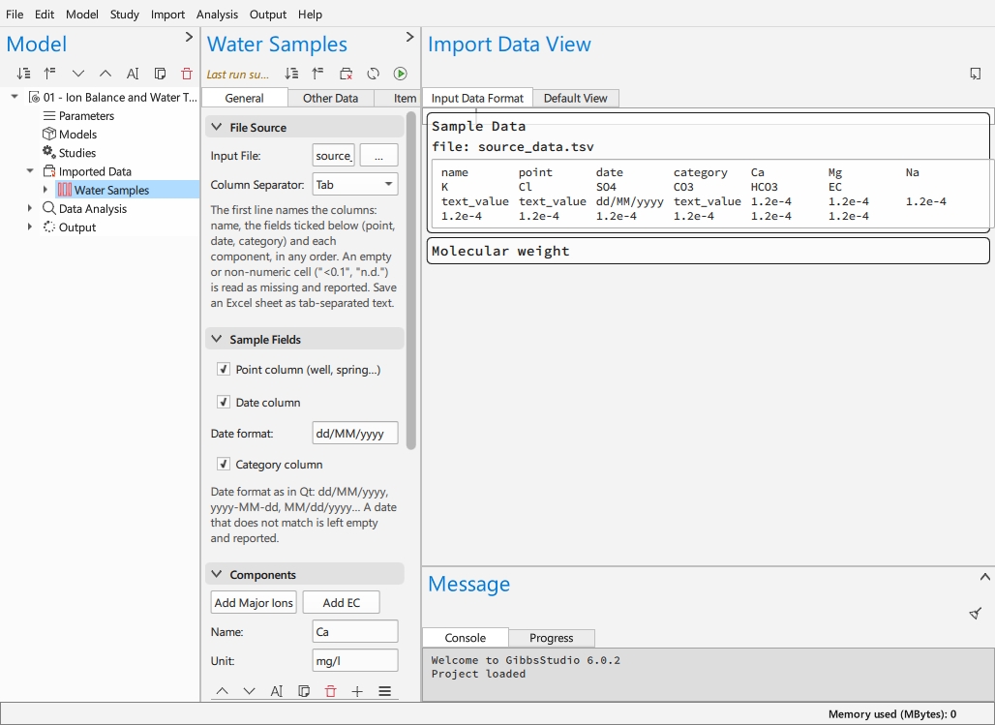Click the green run icon in Water Samples
Viewport: 995px width, 725px height.
(400, 74)
